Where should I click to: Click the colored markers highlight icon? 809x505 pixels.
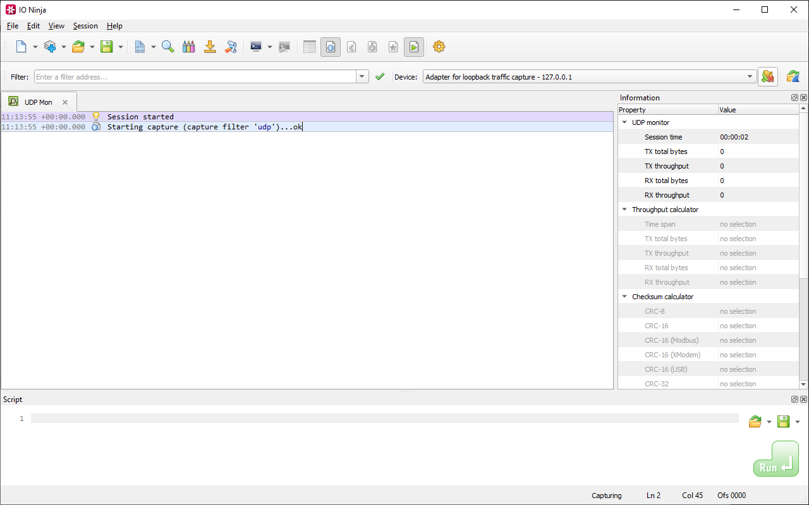point(188,47)
